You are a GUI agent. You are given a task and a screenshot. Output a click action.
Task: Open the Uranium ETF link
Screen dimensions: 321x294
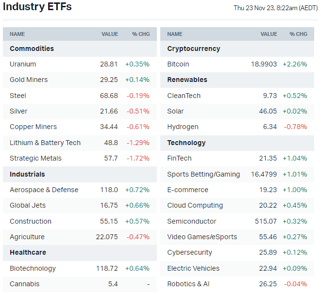(x=23, y=64)
